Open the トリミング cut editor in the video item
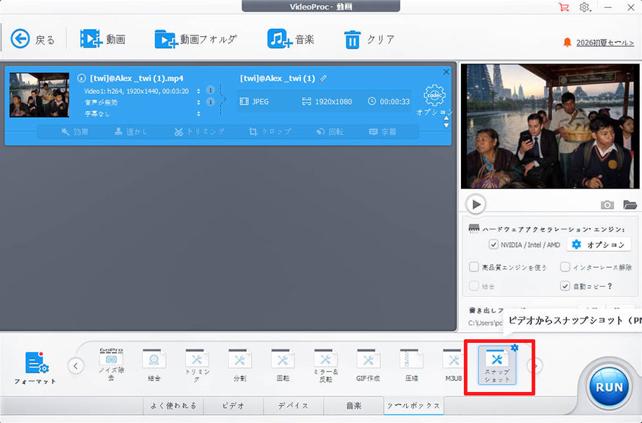 (x=199, y=131)
